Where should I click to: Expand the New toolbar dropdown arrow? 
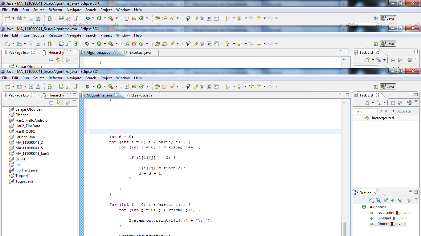point(13,86)
